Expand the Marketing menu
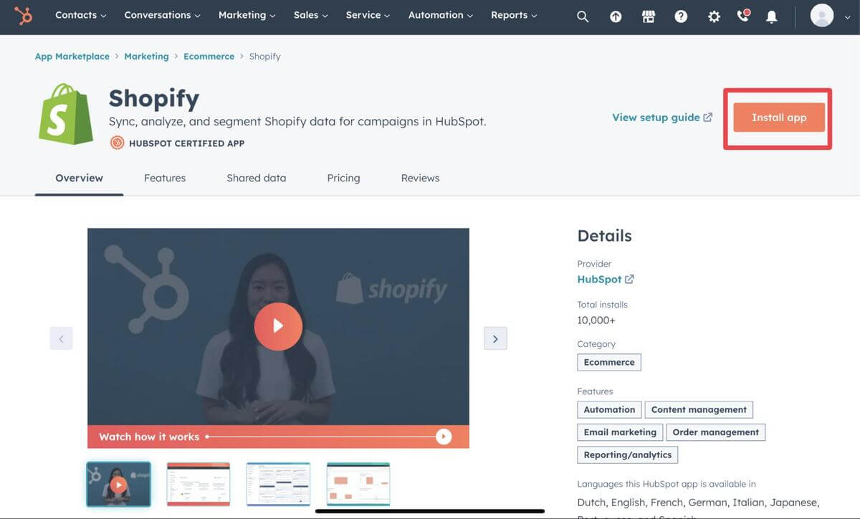 point(247,15)
